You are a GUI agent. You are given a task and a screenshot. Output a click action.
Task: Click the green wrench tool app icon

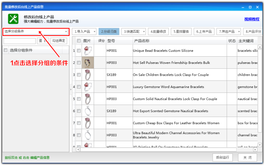[13, 19]
